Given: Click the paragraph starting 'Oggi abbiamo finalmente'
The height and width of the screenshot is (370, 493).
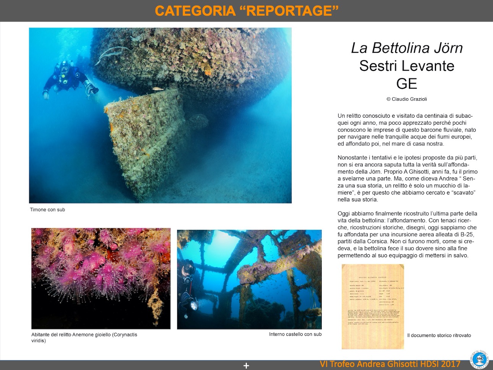Looking at the screenshot, I should [407, 234].
